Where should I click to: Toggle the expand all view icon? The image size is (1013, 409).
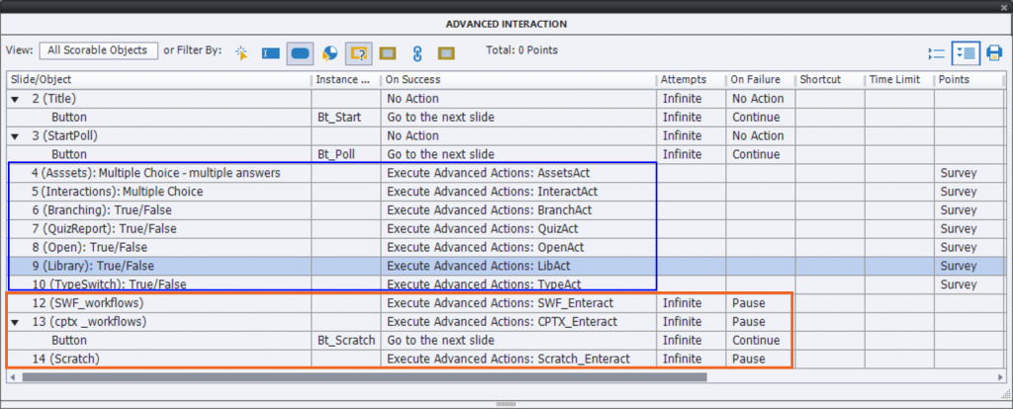965,52
